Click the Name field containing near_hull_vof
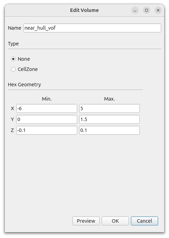 92,28
